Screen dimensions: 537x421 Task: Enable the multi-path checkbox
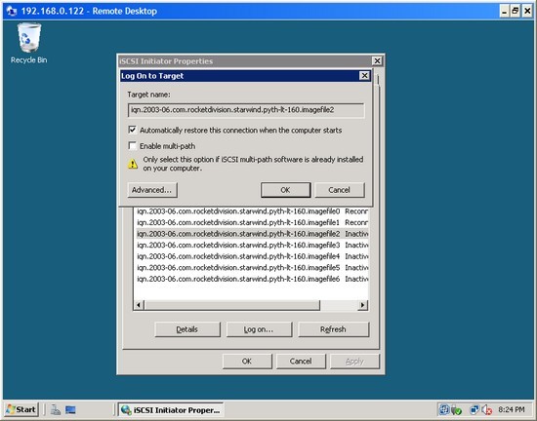pos(132,146)
